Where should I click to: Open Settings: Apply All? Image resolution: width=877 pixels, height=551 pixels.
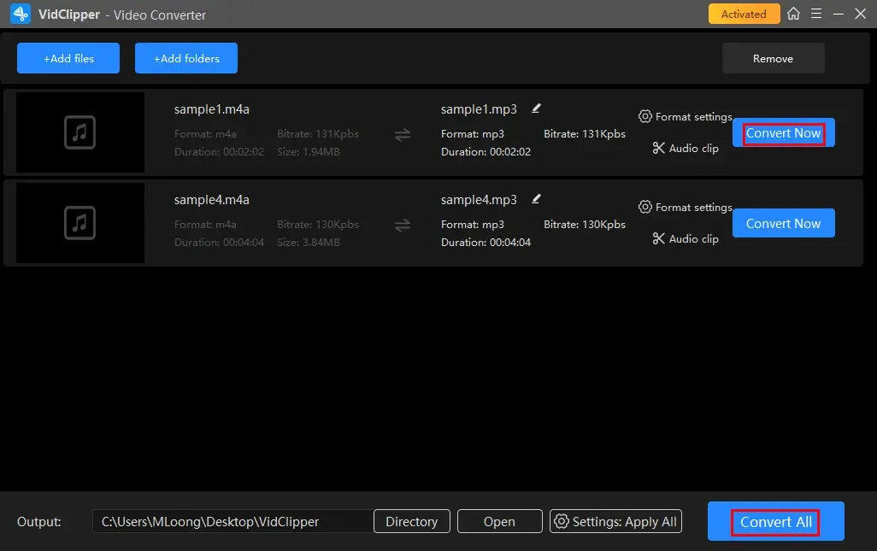[x=615, y=521]
